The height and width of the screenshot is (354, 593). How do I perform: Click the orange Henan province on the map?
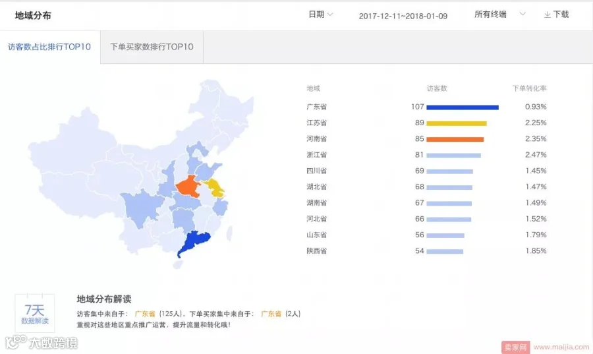click(188, 186)
